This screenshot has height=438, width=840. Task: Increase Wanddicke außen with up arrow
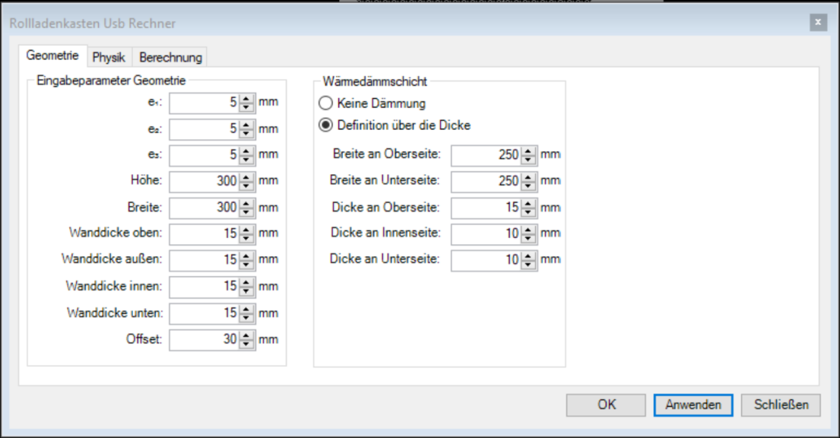[x=247, y=256]
